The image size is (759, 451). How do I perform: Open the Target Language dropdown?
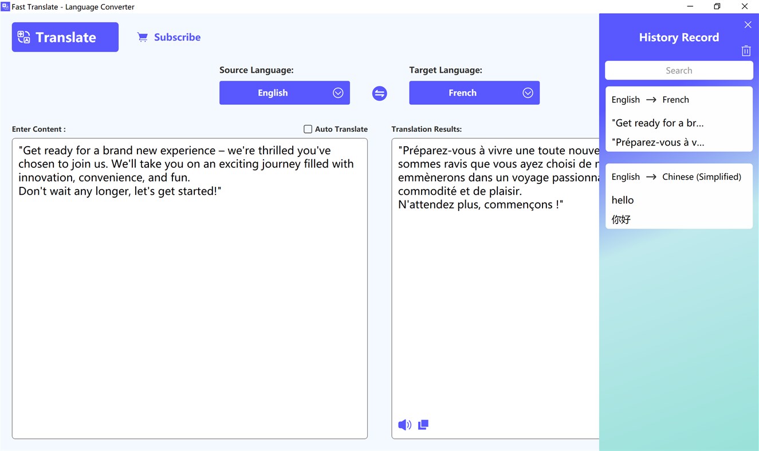tap(474, 93)
